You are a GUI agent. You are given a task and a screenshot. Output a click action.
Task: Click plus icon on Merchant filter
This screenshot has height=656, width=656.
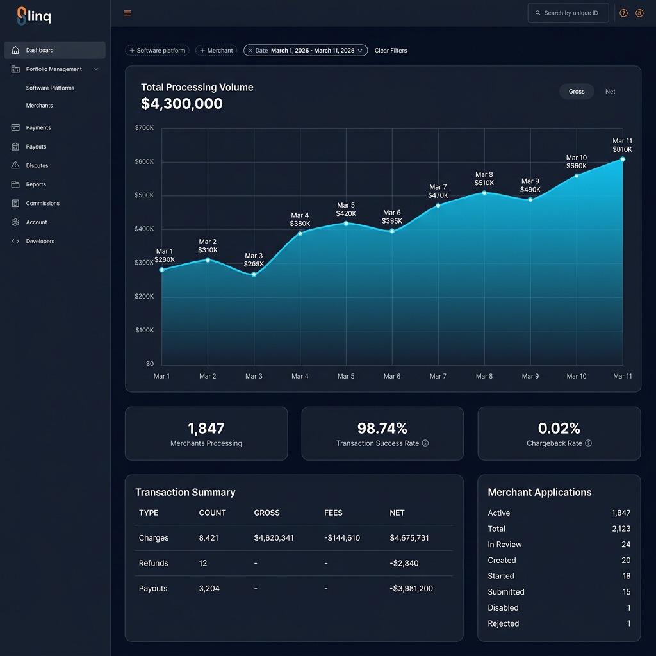pyautogui.click(x=202, y=51)
